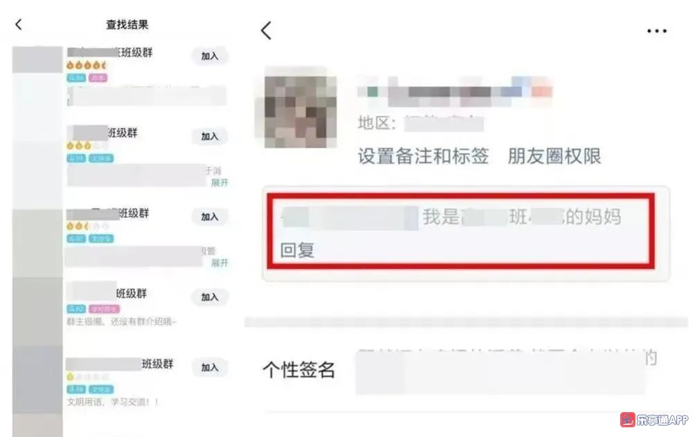
Task: Select the fourth 班级群 group entry title
Action: [107, 293]
